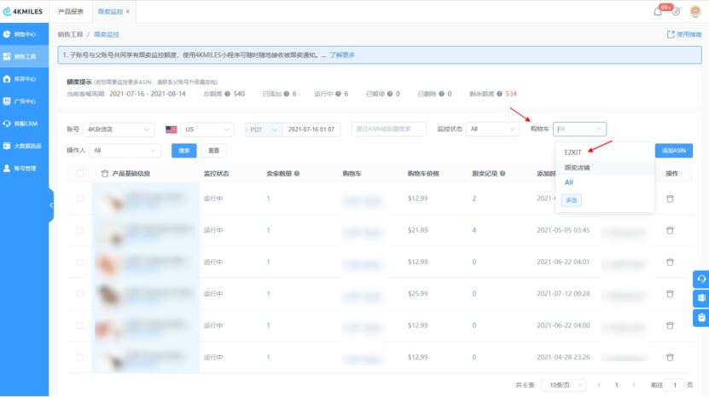Go to the next page arrow
The width and height of the screenshot is (709, 397).
point(633,385)
